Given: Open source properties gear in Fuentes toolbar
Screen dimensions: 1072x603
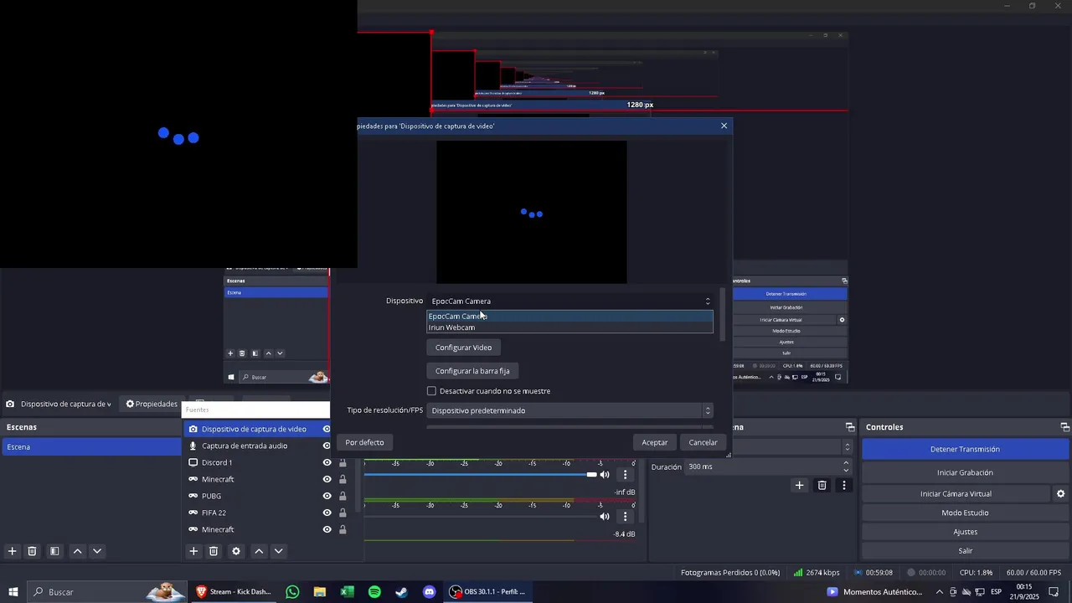Looking at the screenshot, I should [x=236, y=551].
